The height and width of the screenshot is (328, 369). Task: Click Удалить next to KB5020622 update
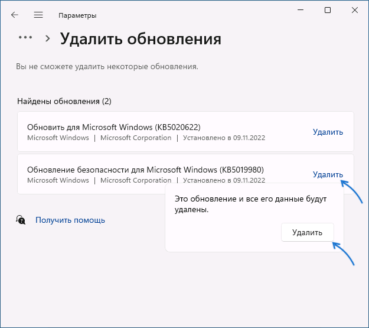328,132
